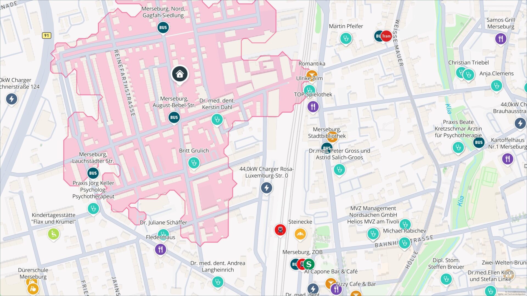Open the Steinecke bakery marker

click(300, 234)
